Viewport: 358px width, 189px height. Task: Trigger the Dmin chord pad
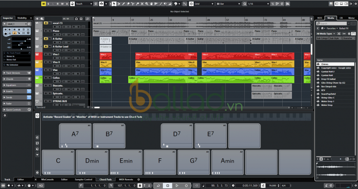click(92, 162)
